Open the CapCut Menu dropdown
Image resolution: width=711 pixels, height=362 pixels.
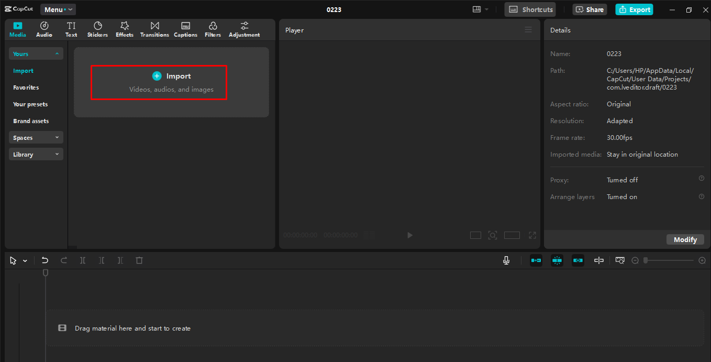58,9
